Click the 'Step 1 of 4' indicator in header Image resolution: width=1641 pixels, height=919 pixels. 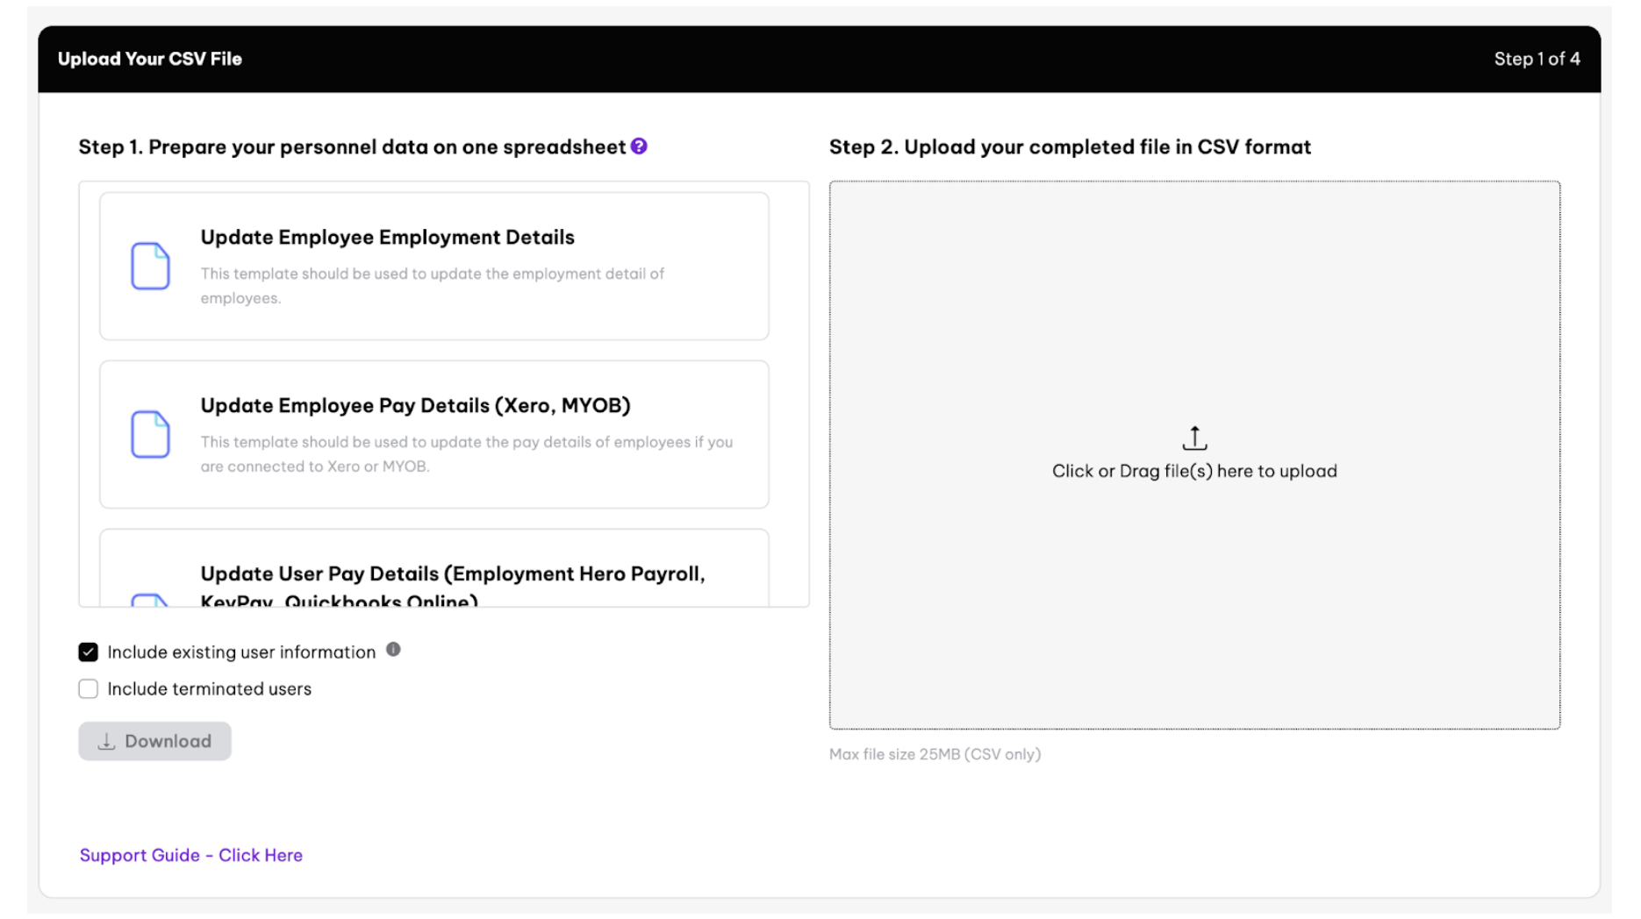click(1537, 59)
